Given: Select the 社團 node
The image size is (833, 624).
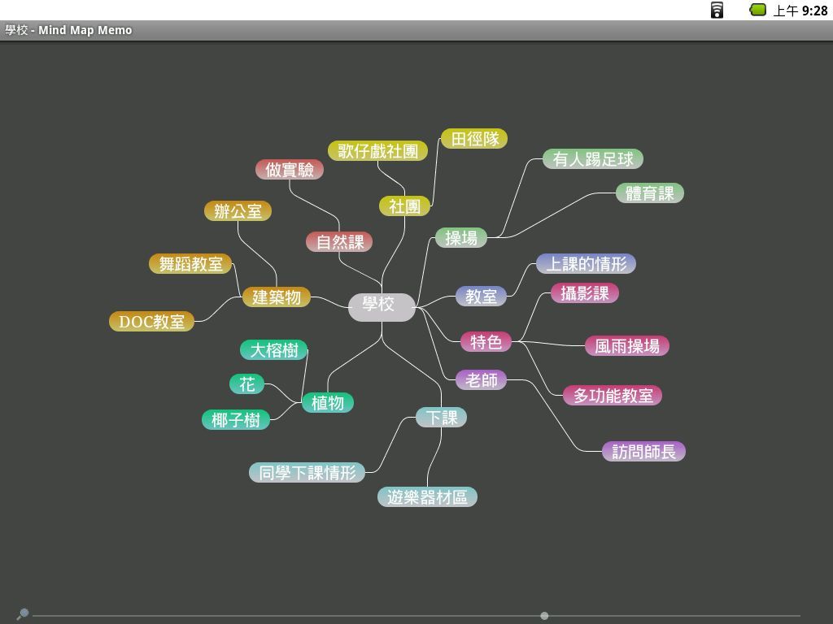Looking at the screenshot, I should click(x=404, y=206).
